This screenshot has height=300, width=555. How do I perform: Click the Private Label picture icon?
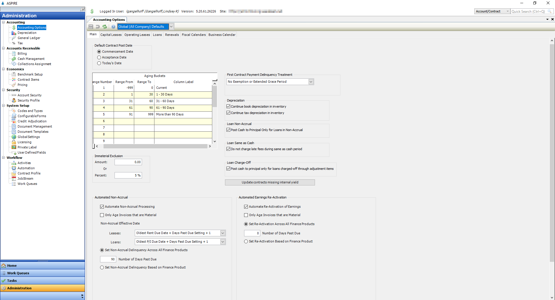pyautogui.click(x=14, y=147)
